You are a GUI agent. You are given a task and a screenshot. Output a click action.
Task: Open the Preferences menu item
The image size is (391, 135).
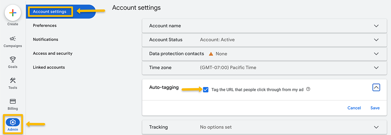point(45,26)
